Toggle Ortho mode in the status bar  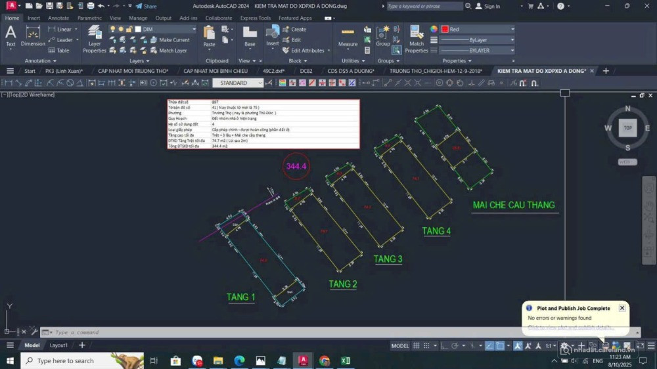click(x=445, y=345)
